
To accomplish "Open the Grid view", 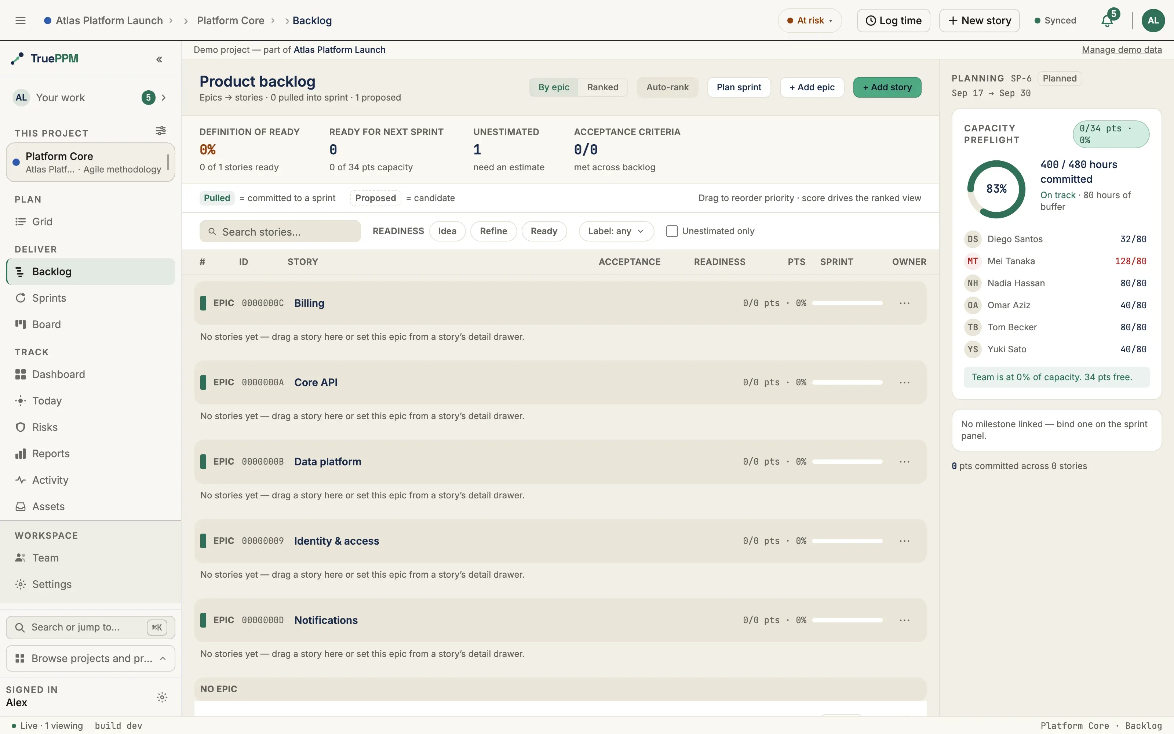I will tap(91, 221).
